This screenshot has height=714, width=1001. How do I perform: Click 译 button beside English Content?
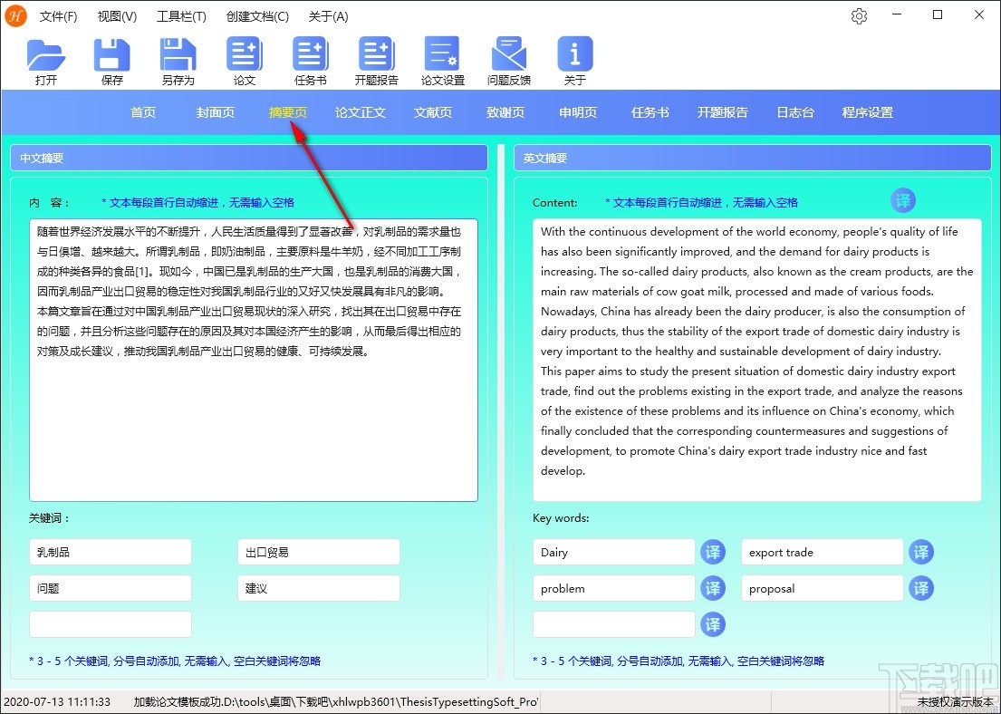point(903,201)
